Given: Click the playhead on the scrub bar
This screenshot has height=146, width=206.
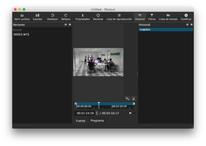Looking at the screenshot, I should pyautogui.click(x=99, y=105).
